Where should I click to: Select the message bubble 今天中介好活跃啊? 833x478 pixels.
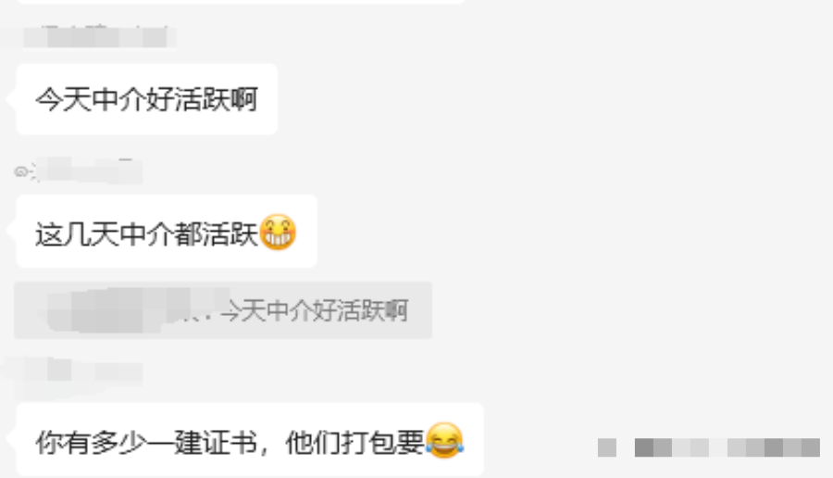tap(146, 99)
